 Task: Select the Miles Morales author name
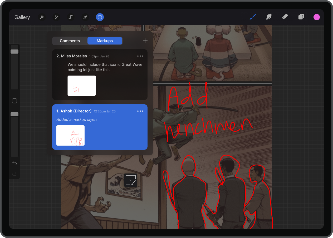74,56
